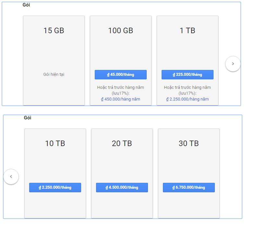
Task: Open the đ 450.000/hàng năm yearly link
Action: coord(120,99)
